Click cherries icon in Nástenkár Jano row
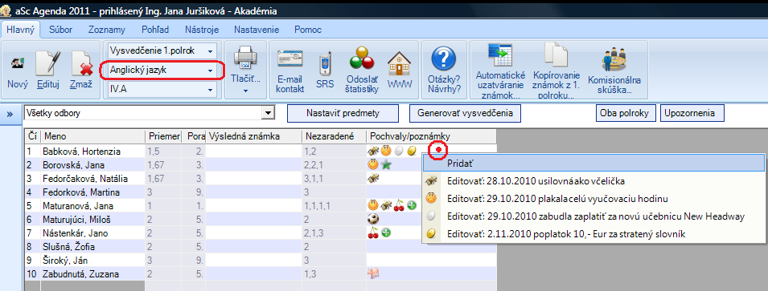This screenshot has width=768, height=291. click(373, 233)
